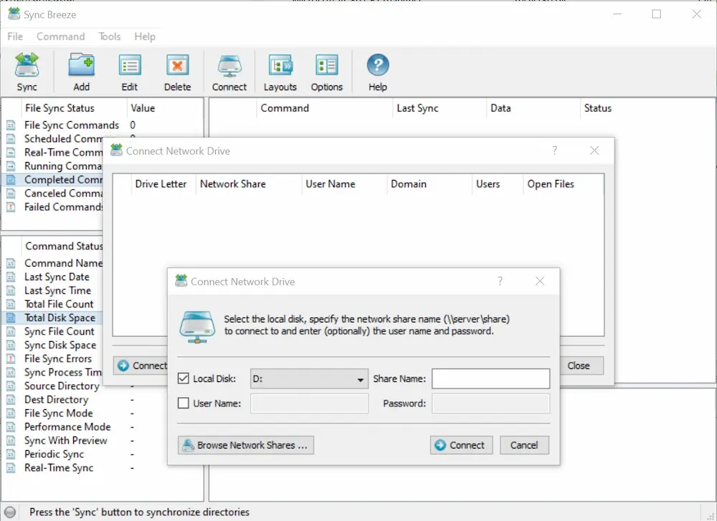Click the Real-Time Commands row icon
The height and width of the screenshot is (521, 717).
click(11, 152)
